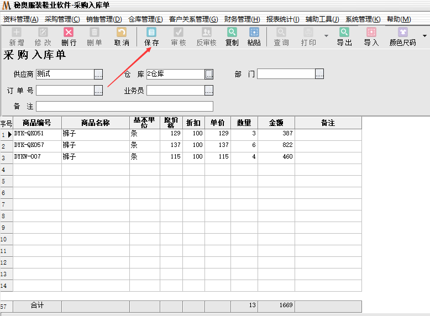Expand the 打印 (Print) dropdown arrow
Image resolution: width=430 pixels, height=316 pixels.
coord(326,36)
